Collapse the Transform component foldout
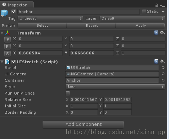The image size is (169, 139). 2,33
